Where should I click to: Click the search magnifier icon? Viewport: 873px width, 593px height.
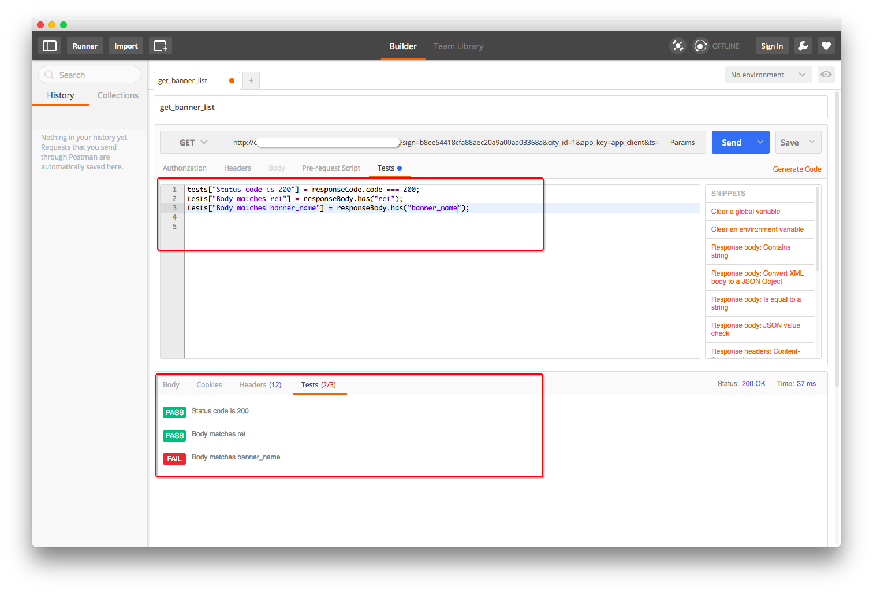49,75
